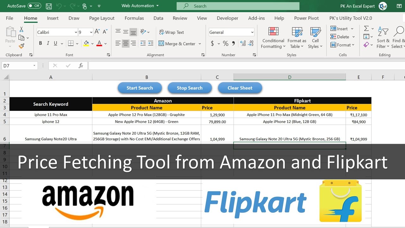This screenshot has height=228, width=405.
Task: Open the File tab
Action: (x=9, y=18)
